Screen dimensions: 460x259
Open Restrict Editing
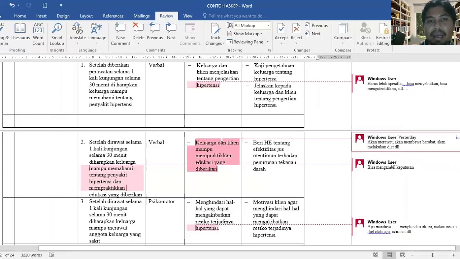pyautogui.click(x=383, y=35)
